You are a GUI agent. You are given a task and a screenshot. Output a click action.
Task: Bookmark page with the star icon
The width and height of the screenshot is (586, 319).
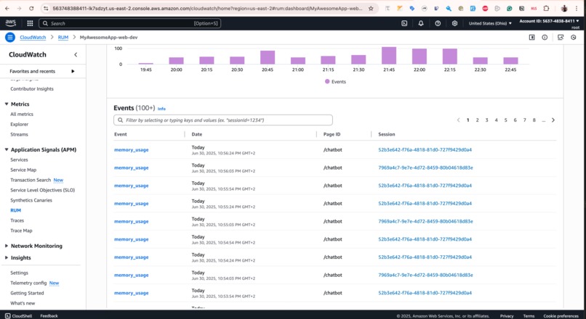[x=371, y=8]
